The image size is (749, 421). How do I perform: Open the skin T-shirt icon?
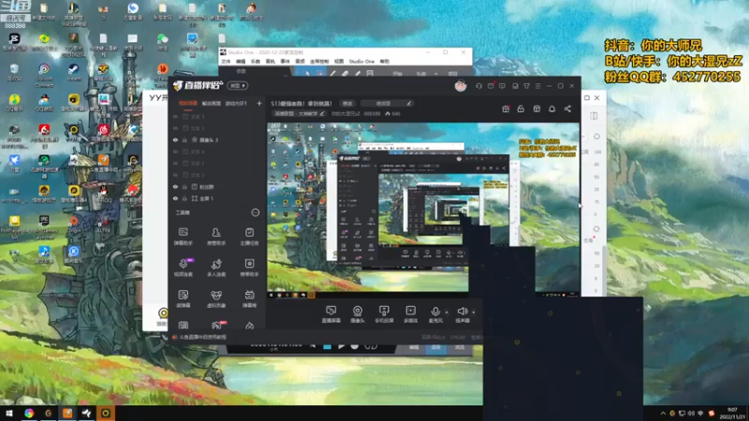[526, 86]
